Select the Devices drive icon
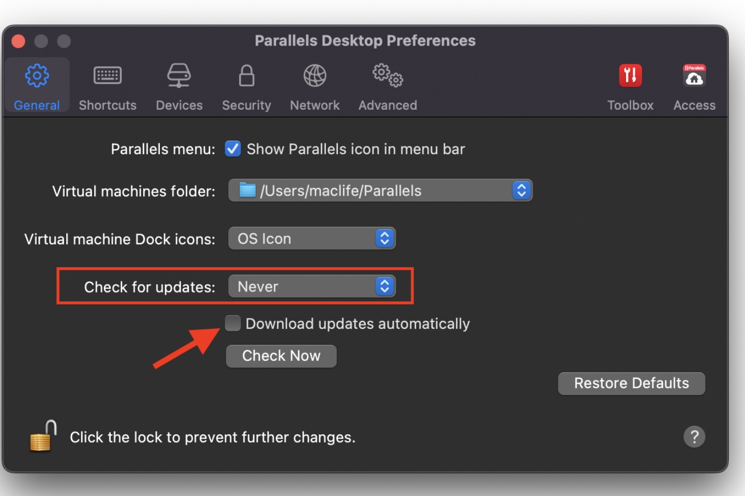Screen dimensions: 745x496 pos(179,76)
